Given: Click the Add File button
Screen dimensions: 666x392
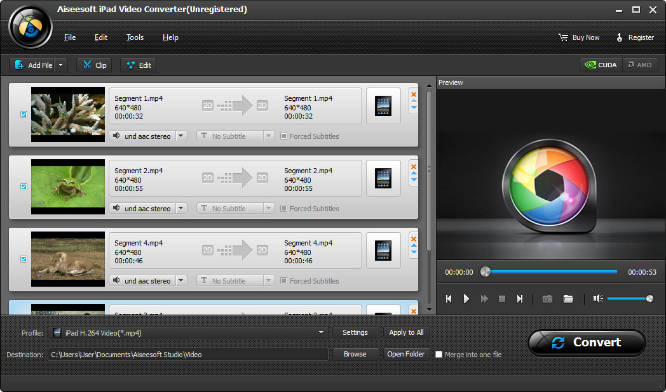Looking at the screenshot, I should (33, 65).
